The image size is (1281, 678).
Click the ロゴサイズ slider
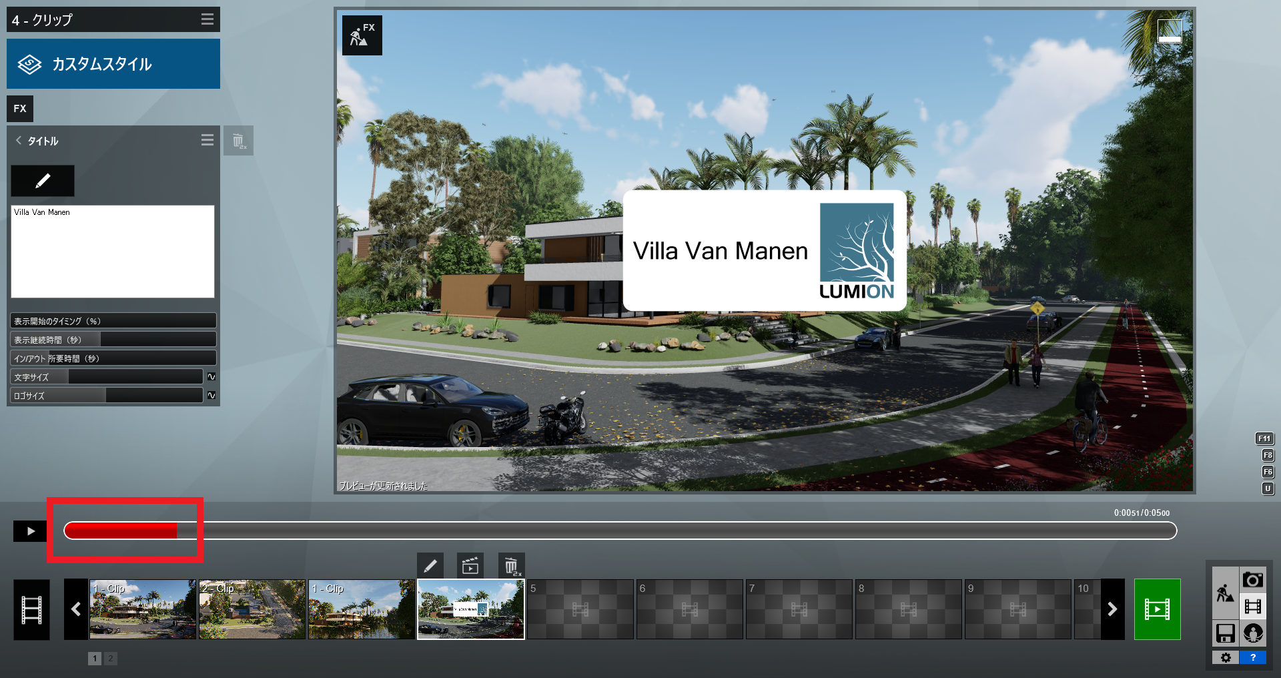[107, 395]
